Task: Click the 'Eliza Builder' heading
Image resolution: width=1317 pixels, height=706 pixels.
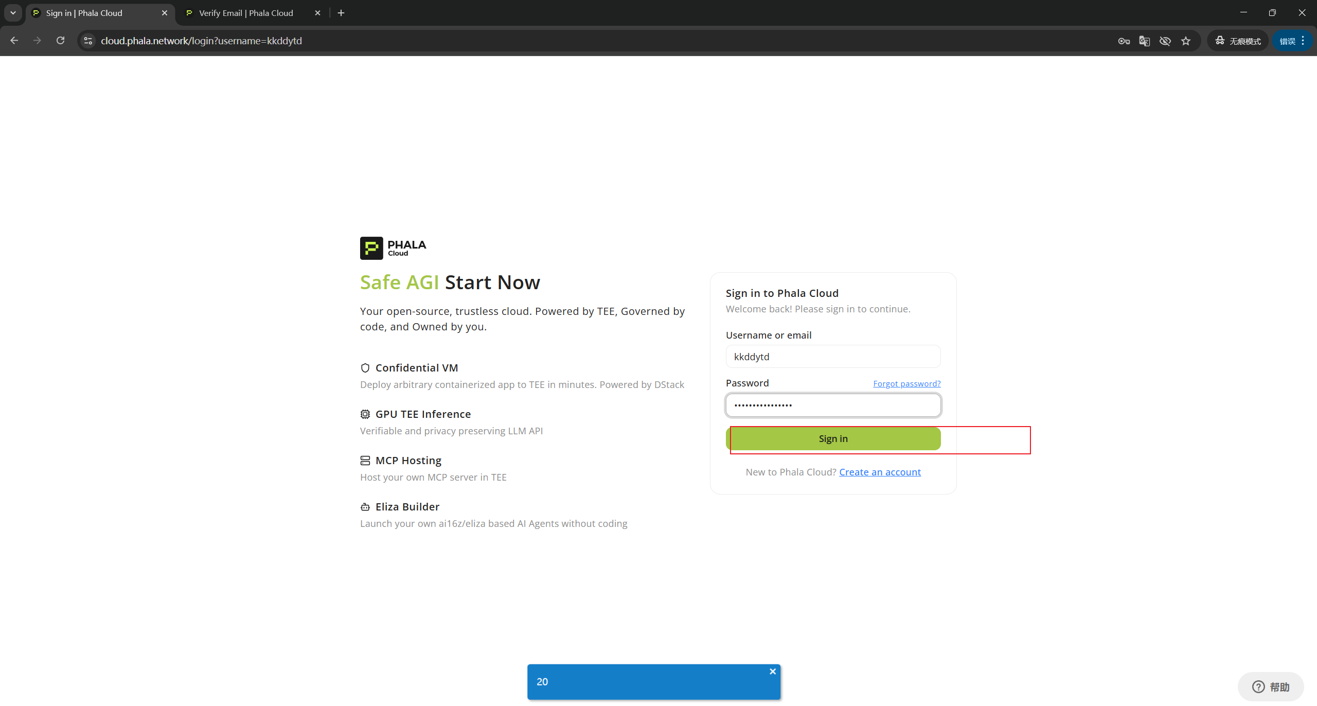Action: pos(407,507)
